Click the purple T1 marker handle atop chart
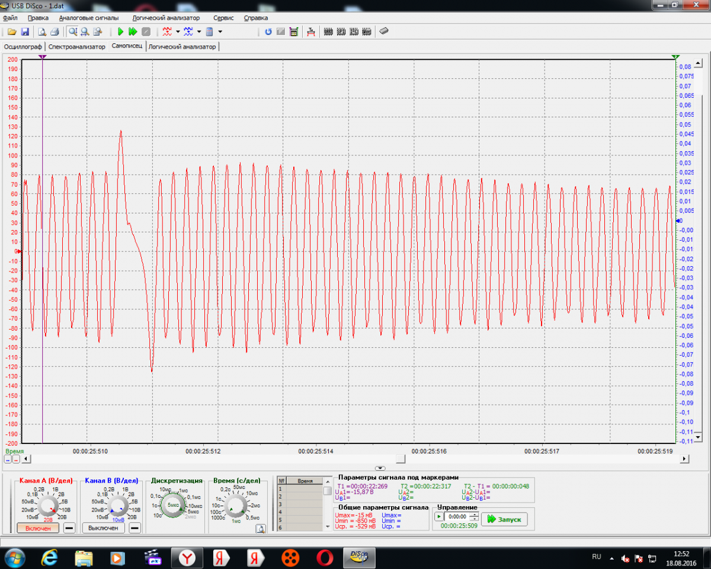The image size is (711, 569). point(43,57)
